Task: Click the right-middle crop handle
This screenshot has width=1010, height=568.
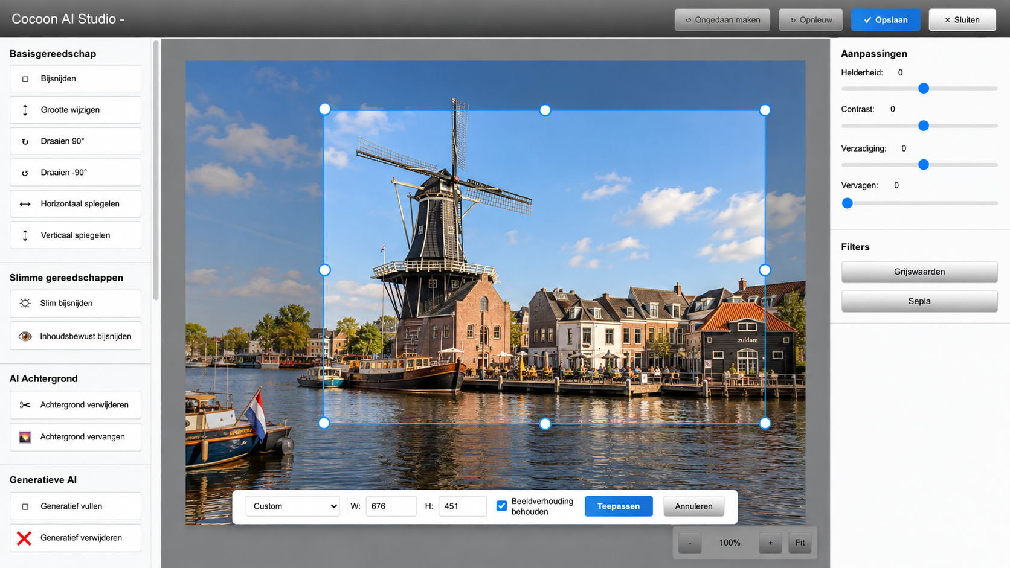Action: pos(765,270)
